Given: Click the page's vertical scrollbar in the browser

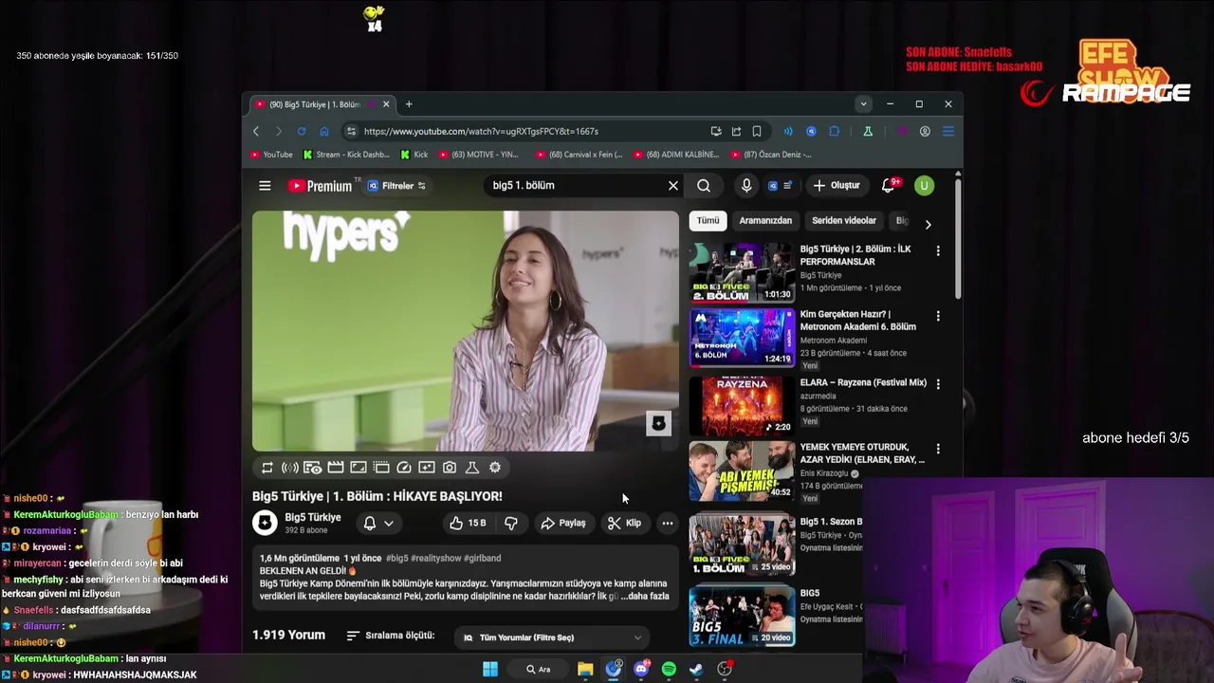Looking at the screenshot, I should tap(958, 237).
